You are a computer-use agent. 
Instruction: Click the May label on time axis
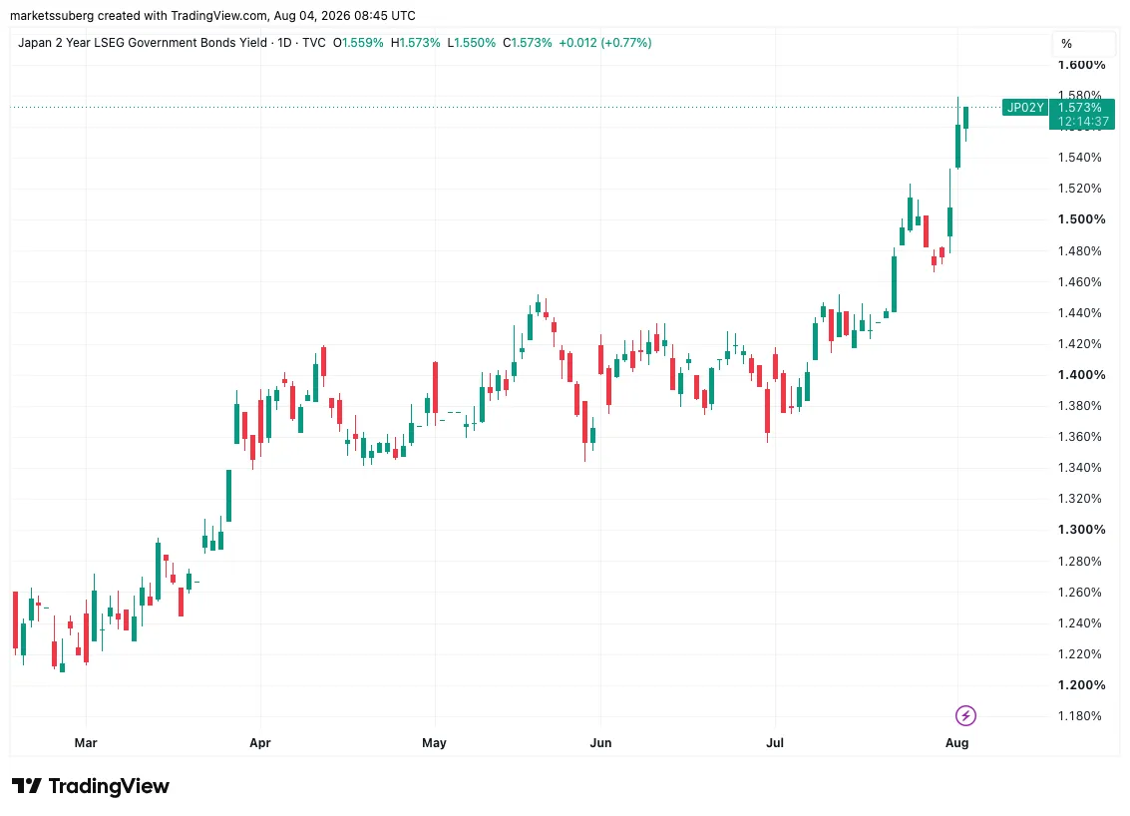[435, 742]
